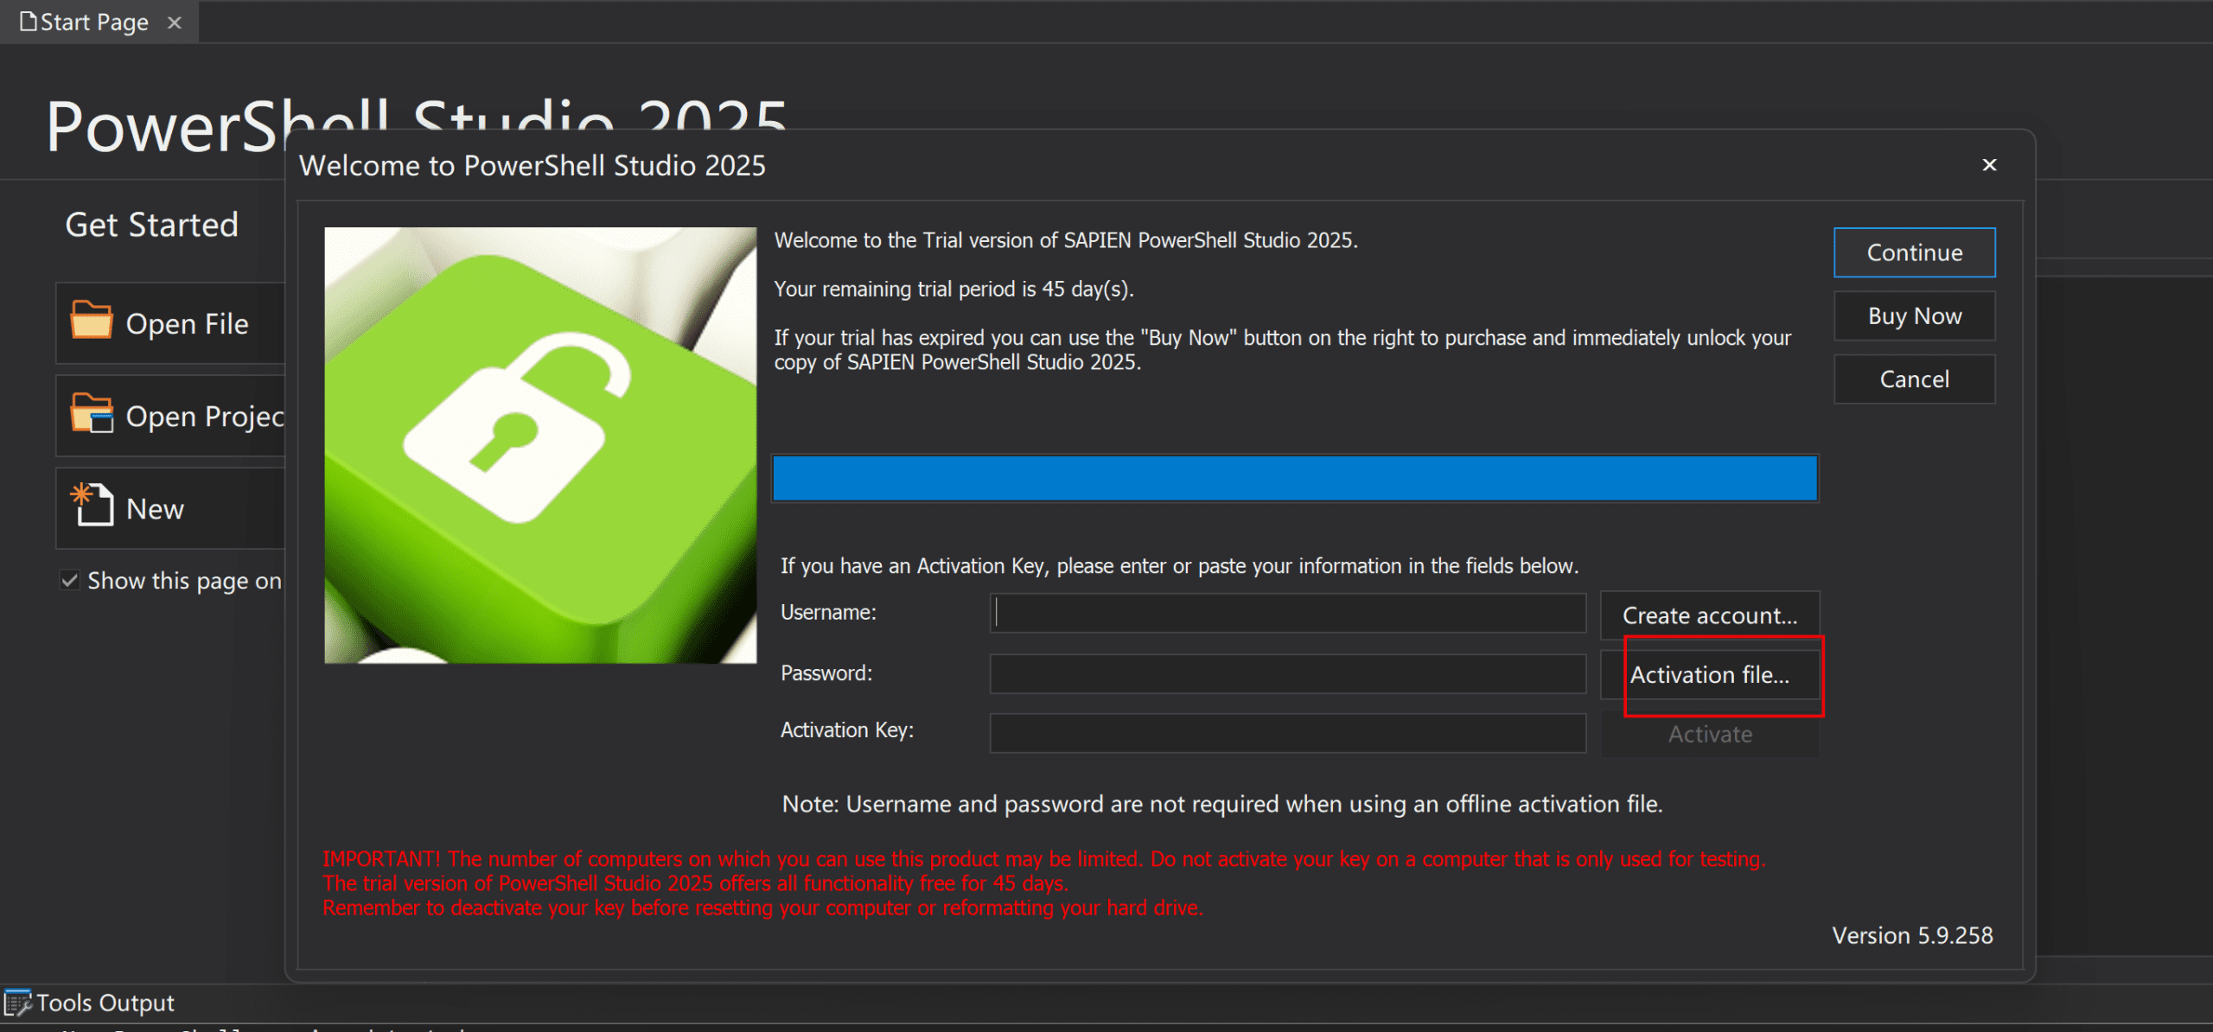The height and width of the screenshot is (1032, 2213).
Task: Cancel the welcome dialog
Action: [1914, 379]
